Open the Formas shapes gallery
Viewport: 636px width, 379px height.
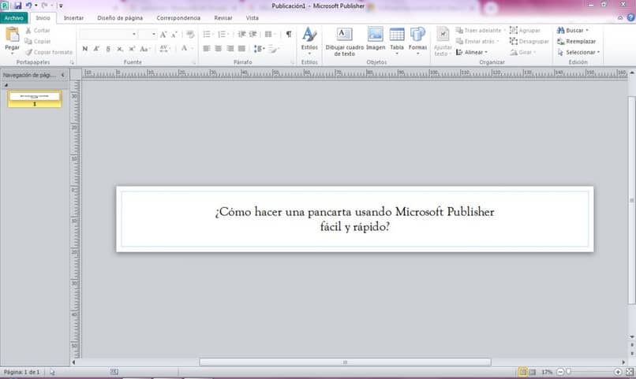[417, 40]
